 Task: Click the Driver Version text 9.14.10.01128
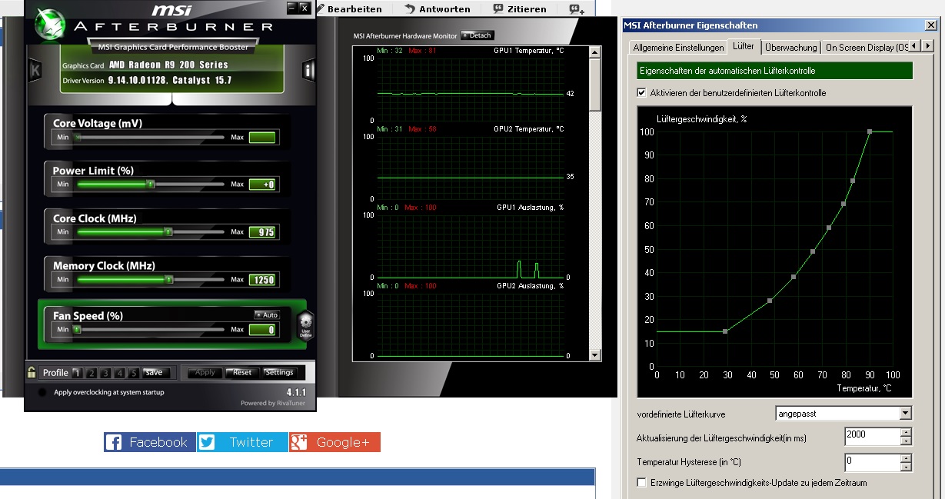(137, 80)
